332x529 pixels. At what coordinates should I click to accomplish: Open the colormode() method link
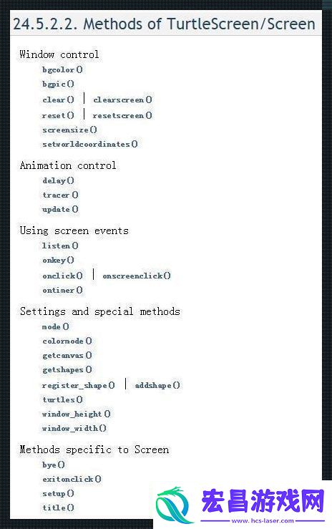click(67, 341)
